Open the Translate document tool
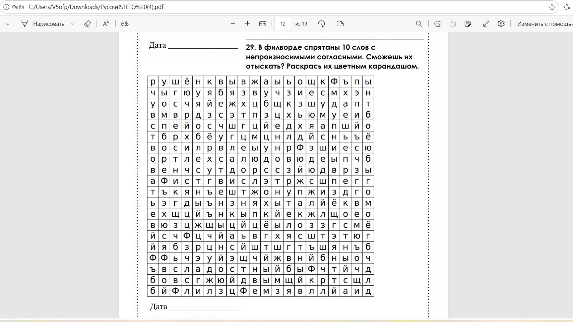The image size is (573, 322). [x=125, y=24]
